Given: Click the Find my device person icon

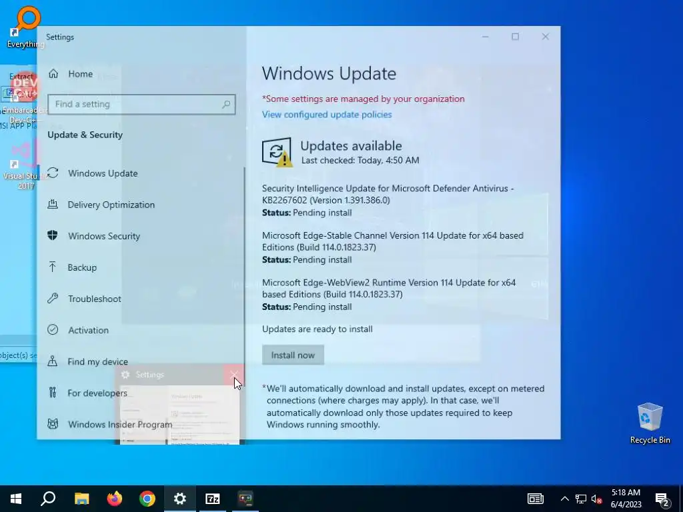Looking at the screenshot, I should [53, 361].
